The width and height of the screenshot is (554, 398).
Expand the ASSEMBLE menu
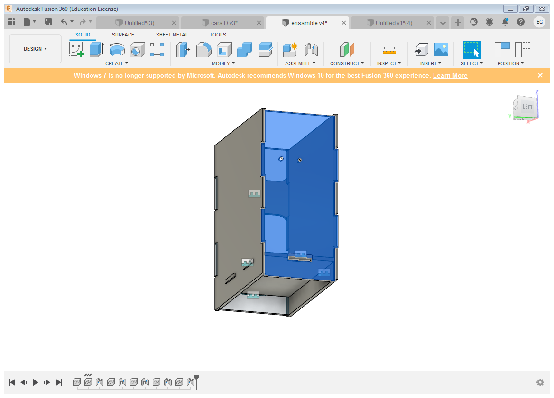300,63
